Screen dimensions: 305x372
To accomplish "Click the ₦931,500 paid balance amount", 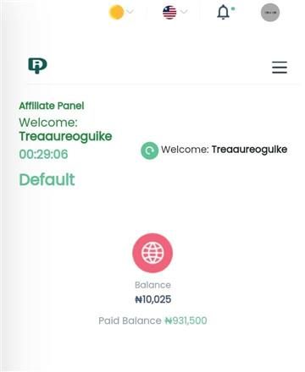I will coord(186,320).
